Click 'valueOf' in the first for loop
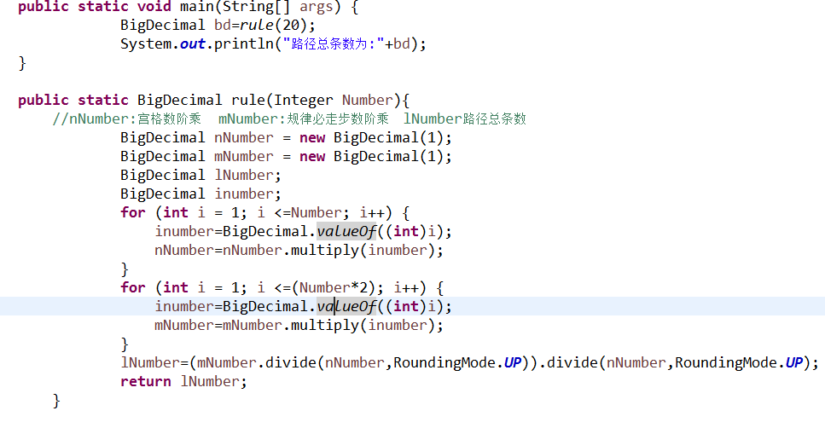The width and height of the screenshot is (825, 428). pyautogui.click(x=346, y=231)
